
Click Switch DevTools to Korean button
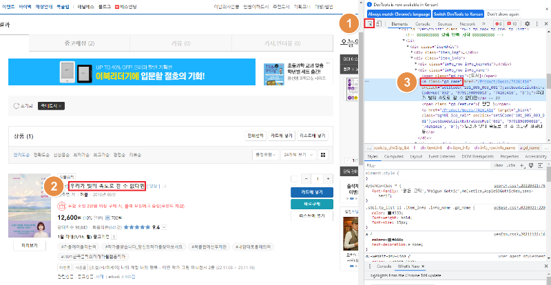point(458,14)
